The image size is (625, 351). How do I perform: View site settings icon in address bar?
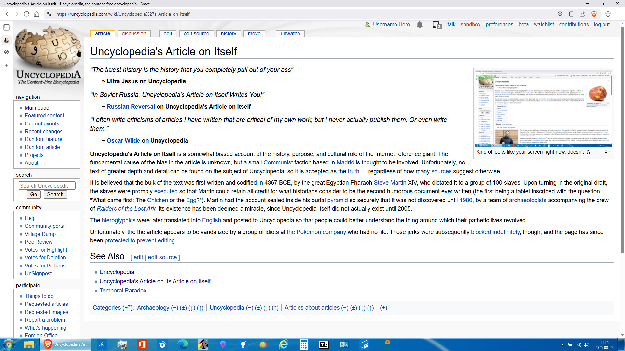tap(49, 14)
